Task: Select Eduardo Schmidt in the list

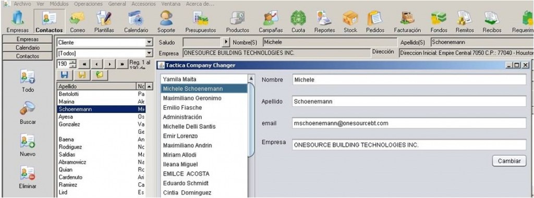Action: [x=204, y=183]
